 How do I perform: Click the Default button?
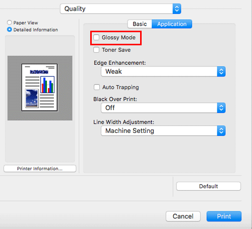(x=208, y=186)
